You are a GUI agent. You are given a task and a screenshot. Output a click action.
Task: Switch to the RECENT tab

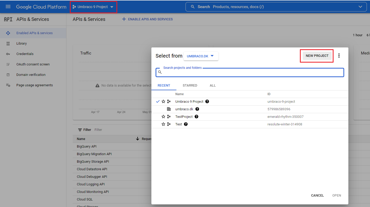pyautogui.click(x=164, y=86)
